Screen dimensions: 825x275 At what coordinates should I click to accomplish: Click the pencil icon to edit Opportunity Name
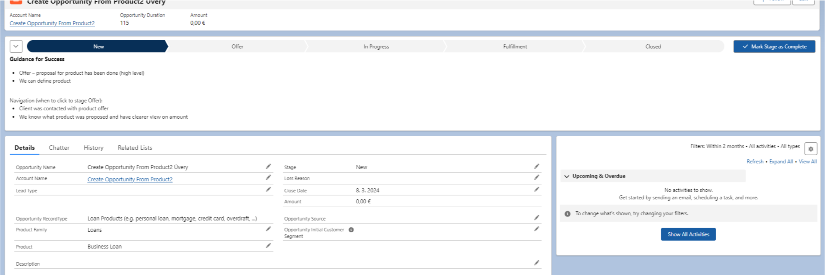(x=268, y=166)
